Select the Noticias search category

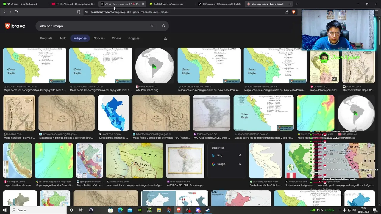pyautogui.click(x=99, y=38)
